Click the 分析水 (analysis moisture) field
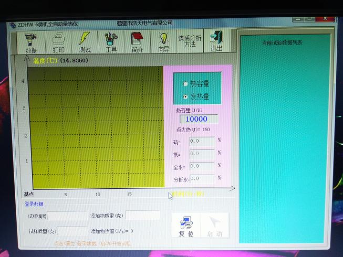 tap(202, 179)
